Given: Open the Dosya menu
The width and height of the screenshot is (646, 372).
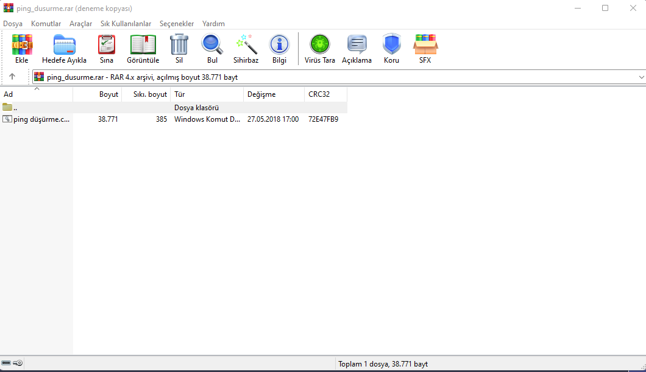Looking at the screenshot, I should (x=13, y=24).
